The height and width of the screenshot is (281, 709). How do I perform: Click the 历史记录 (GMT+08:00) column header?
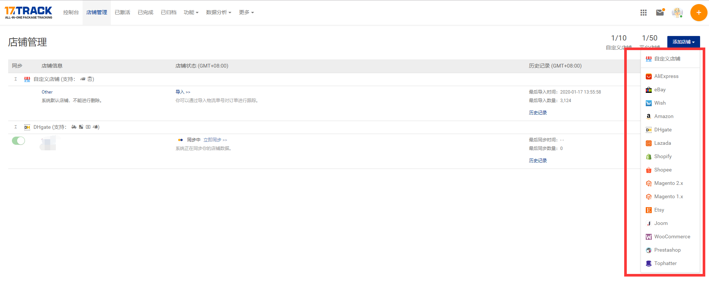coord(555,66)
